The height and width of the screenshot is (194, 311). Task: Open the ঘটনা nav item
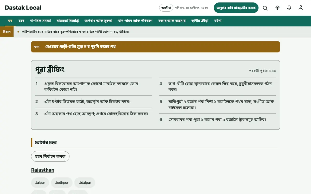[x=218, y=21]
